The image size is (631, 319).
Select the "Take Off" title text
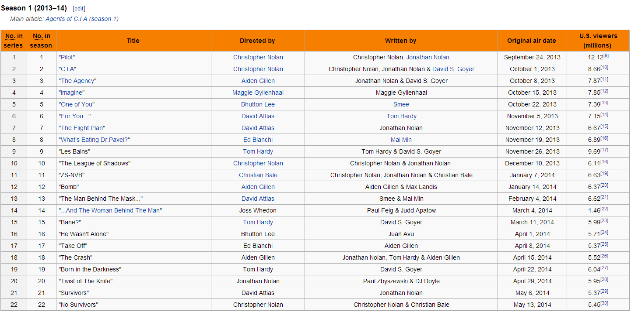point(73,246)
